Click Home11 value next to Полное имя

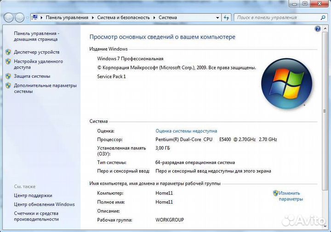(x=164, y=202)
